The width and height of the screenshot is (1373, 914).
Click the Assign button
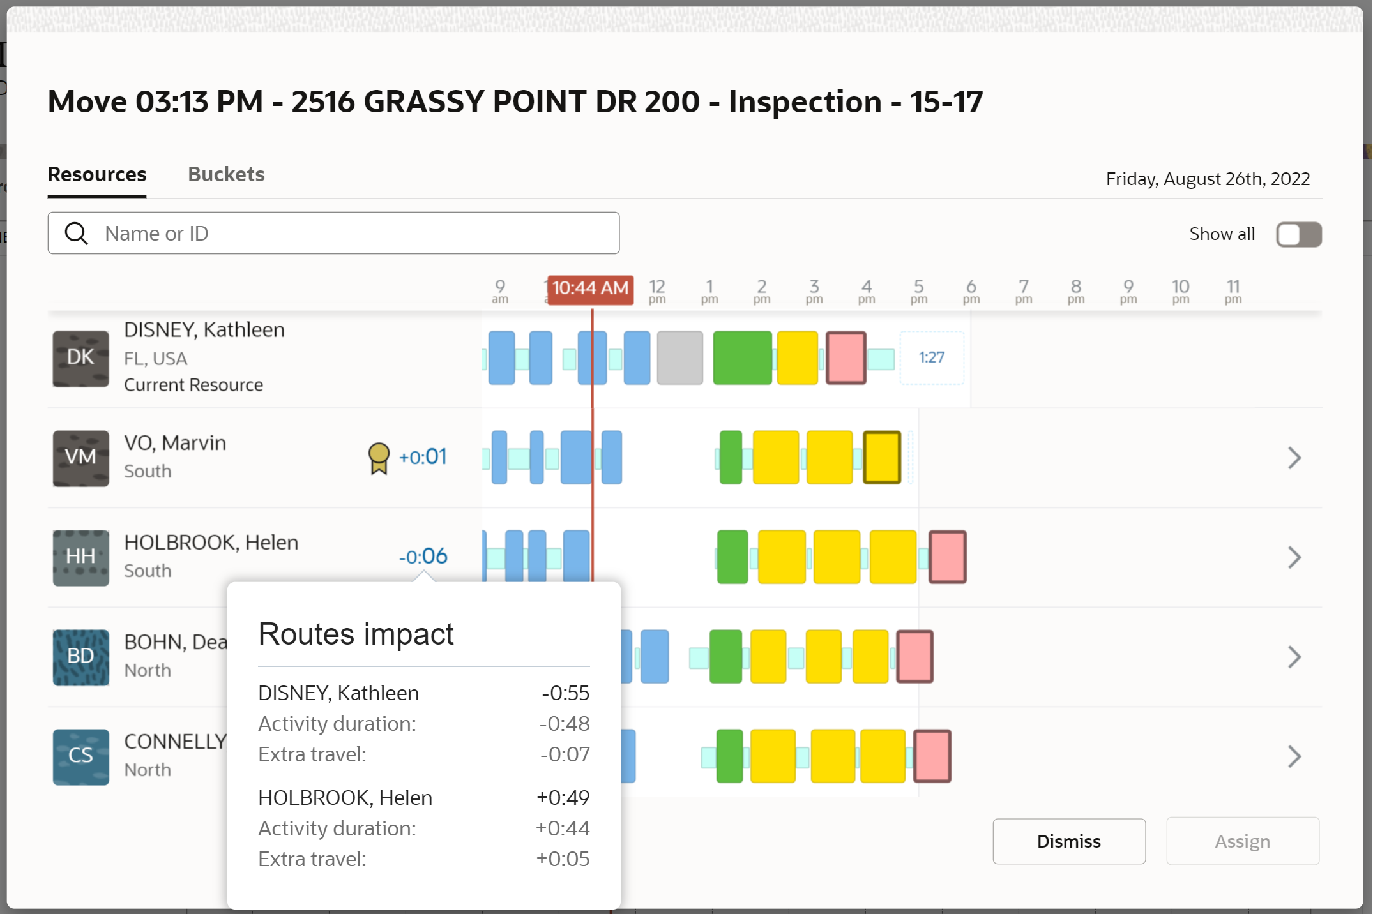coord(1242,841)
